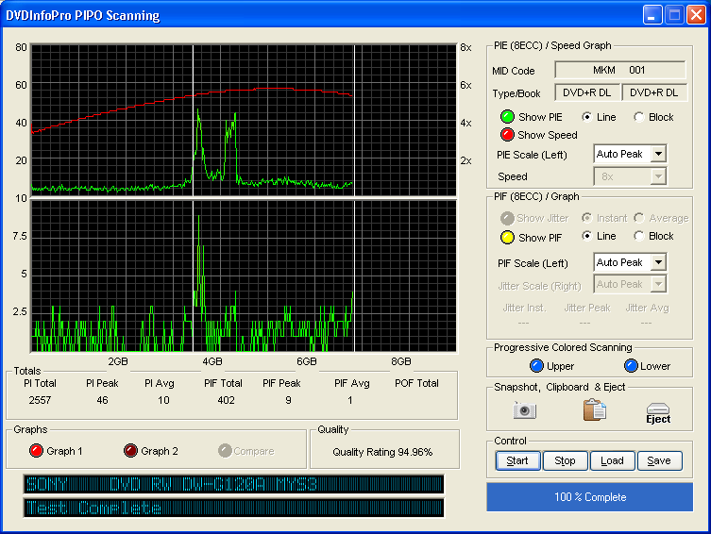Select Line mode for PIF graph
The image size is (711, 534).
(x=587, y=236)
